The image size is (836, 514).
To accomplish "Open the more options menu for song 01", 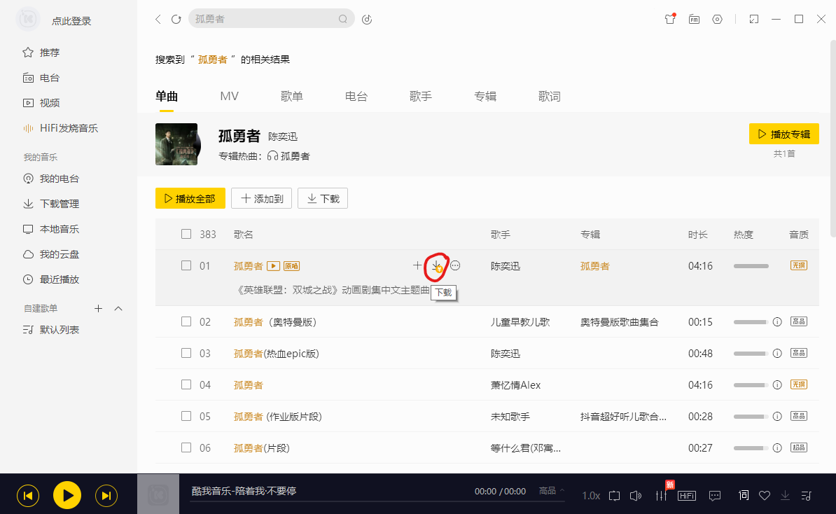I will tap(455, 265).
